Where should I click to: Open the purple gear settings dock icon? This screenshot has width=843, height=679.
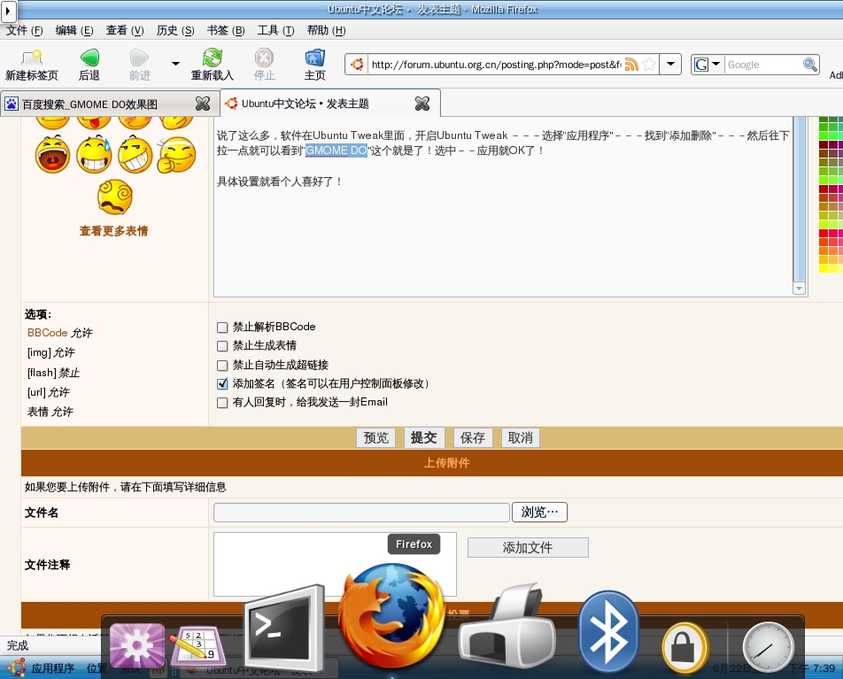click(137, 645)
